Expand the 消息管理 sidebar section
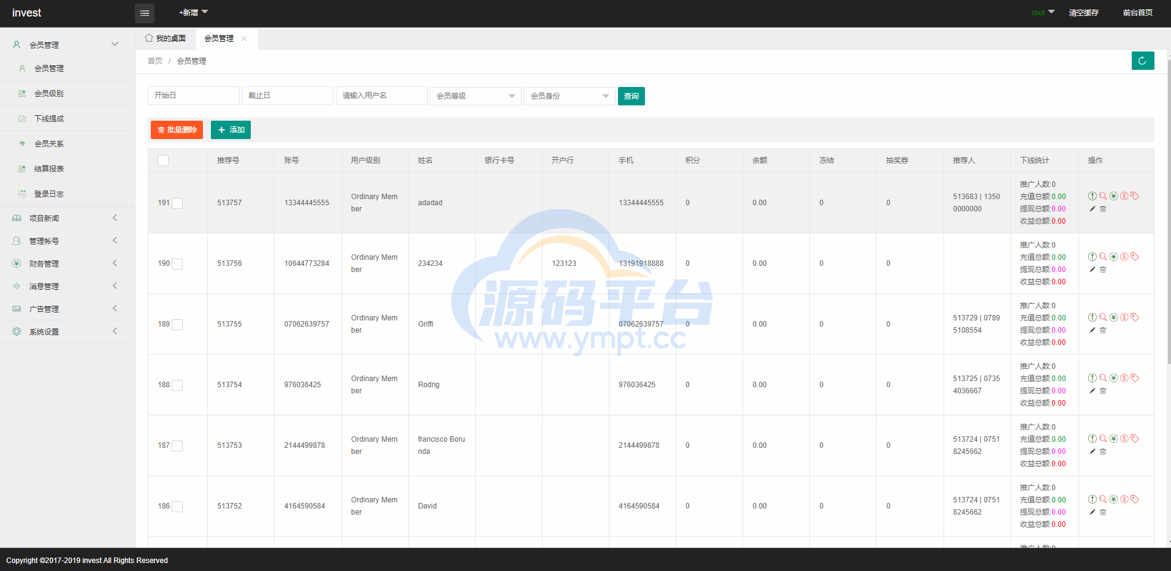 [x=67, y=286]
